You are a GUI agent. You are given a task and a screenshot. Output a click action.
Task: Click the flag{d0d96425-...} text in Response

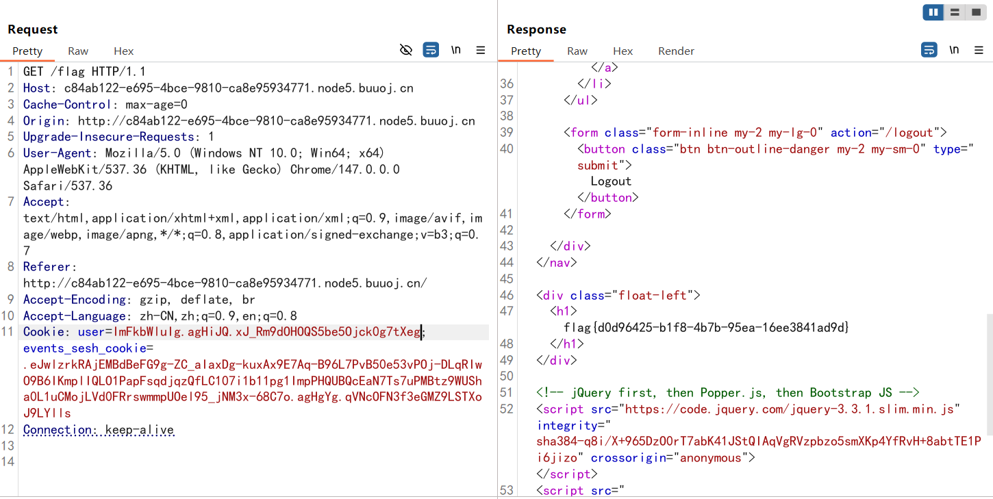point(707,328)
